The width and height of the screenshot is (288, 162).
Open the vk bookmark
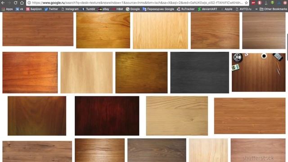(19, 9)
